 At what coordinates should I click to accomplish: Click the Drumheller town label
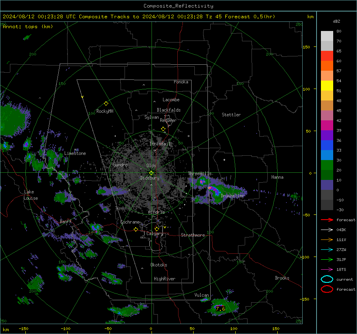pyautogui.click(x=233, y=196)
